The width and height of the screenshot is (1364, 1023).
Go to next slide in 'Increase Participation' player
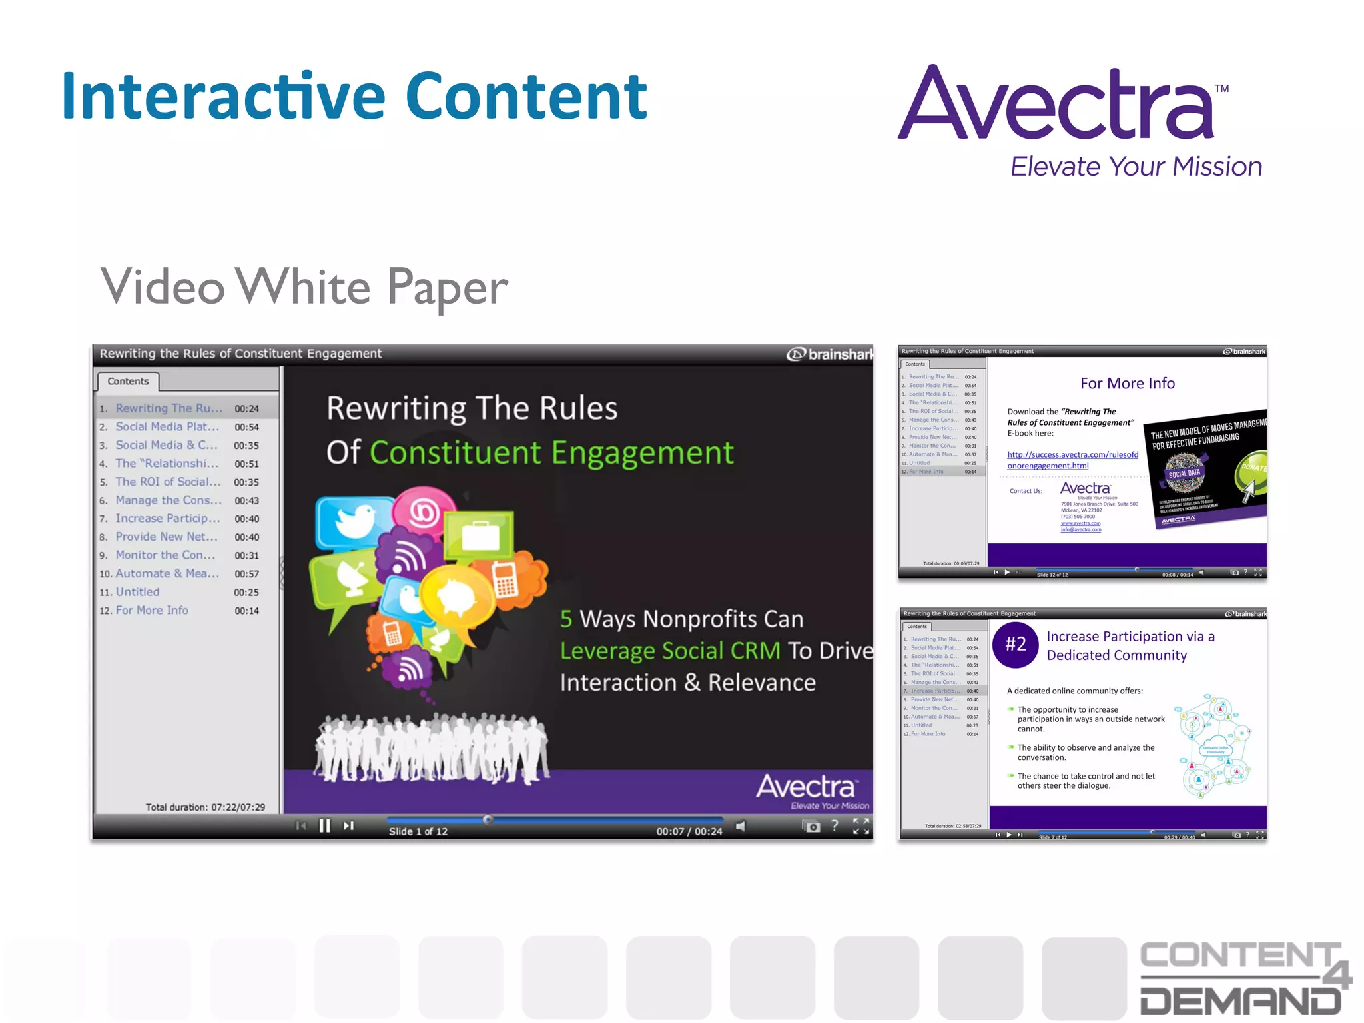(x=1020, y=835)
